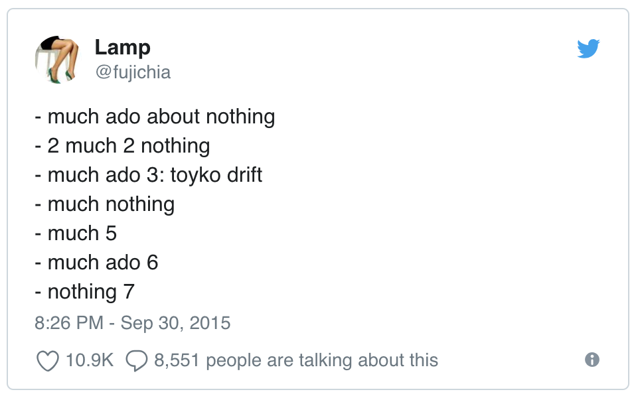Open the @fujichia handle link
The image size is (640, 406).
[x=133, y=72]
